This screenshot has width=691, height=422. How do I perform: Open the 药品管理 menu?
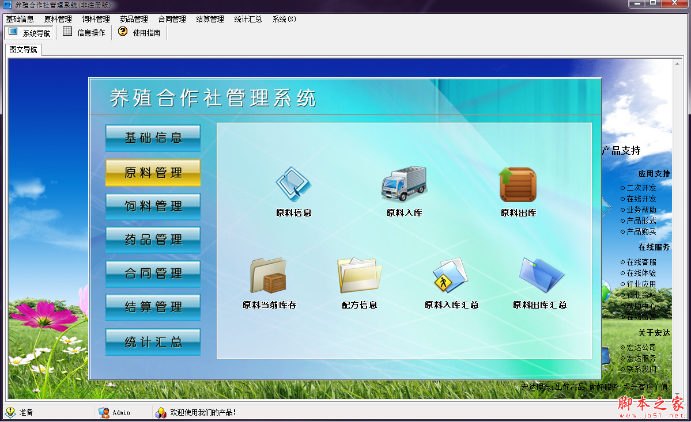tap(134, 20)
